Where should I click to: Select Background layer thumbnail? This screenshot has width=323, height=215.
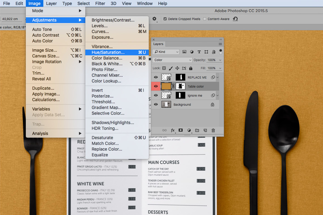(x=166, y=105)
